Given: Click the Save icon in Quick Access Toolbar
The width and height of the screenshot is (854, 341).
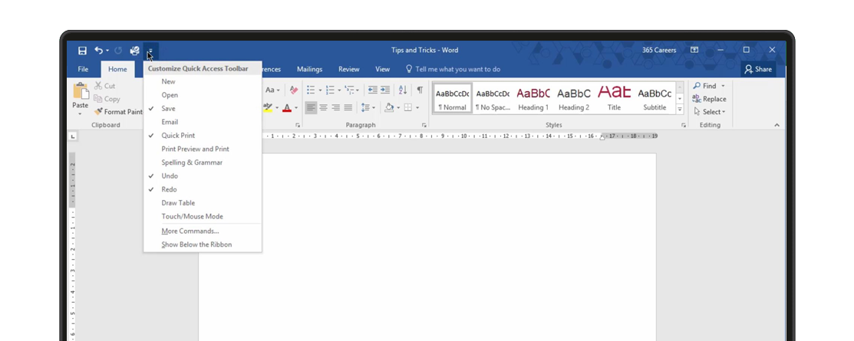Looking at the screenshot, I should [82, 51].
